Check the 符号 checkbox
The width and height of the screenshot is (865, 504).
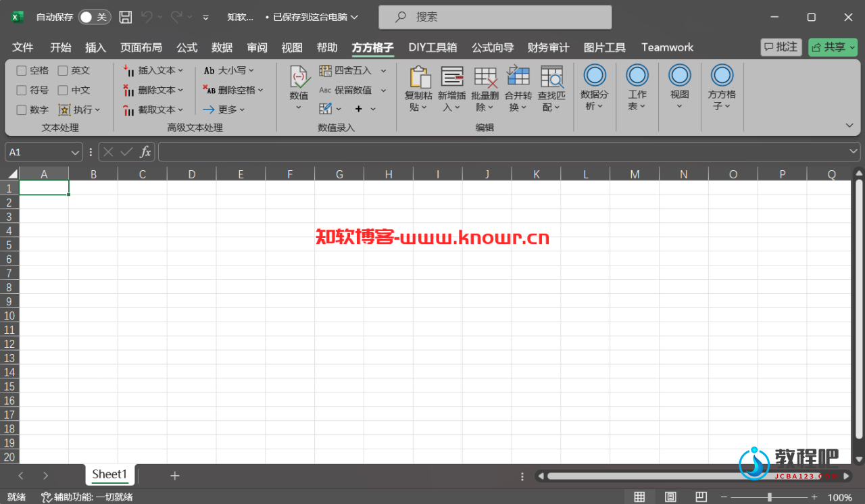(x=22, y=90)
